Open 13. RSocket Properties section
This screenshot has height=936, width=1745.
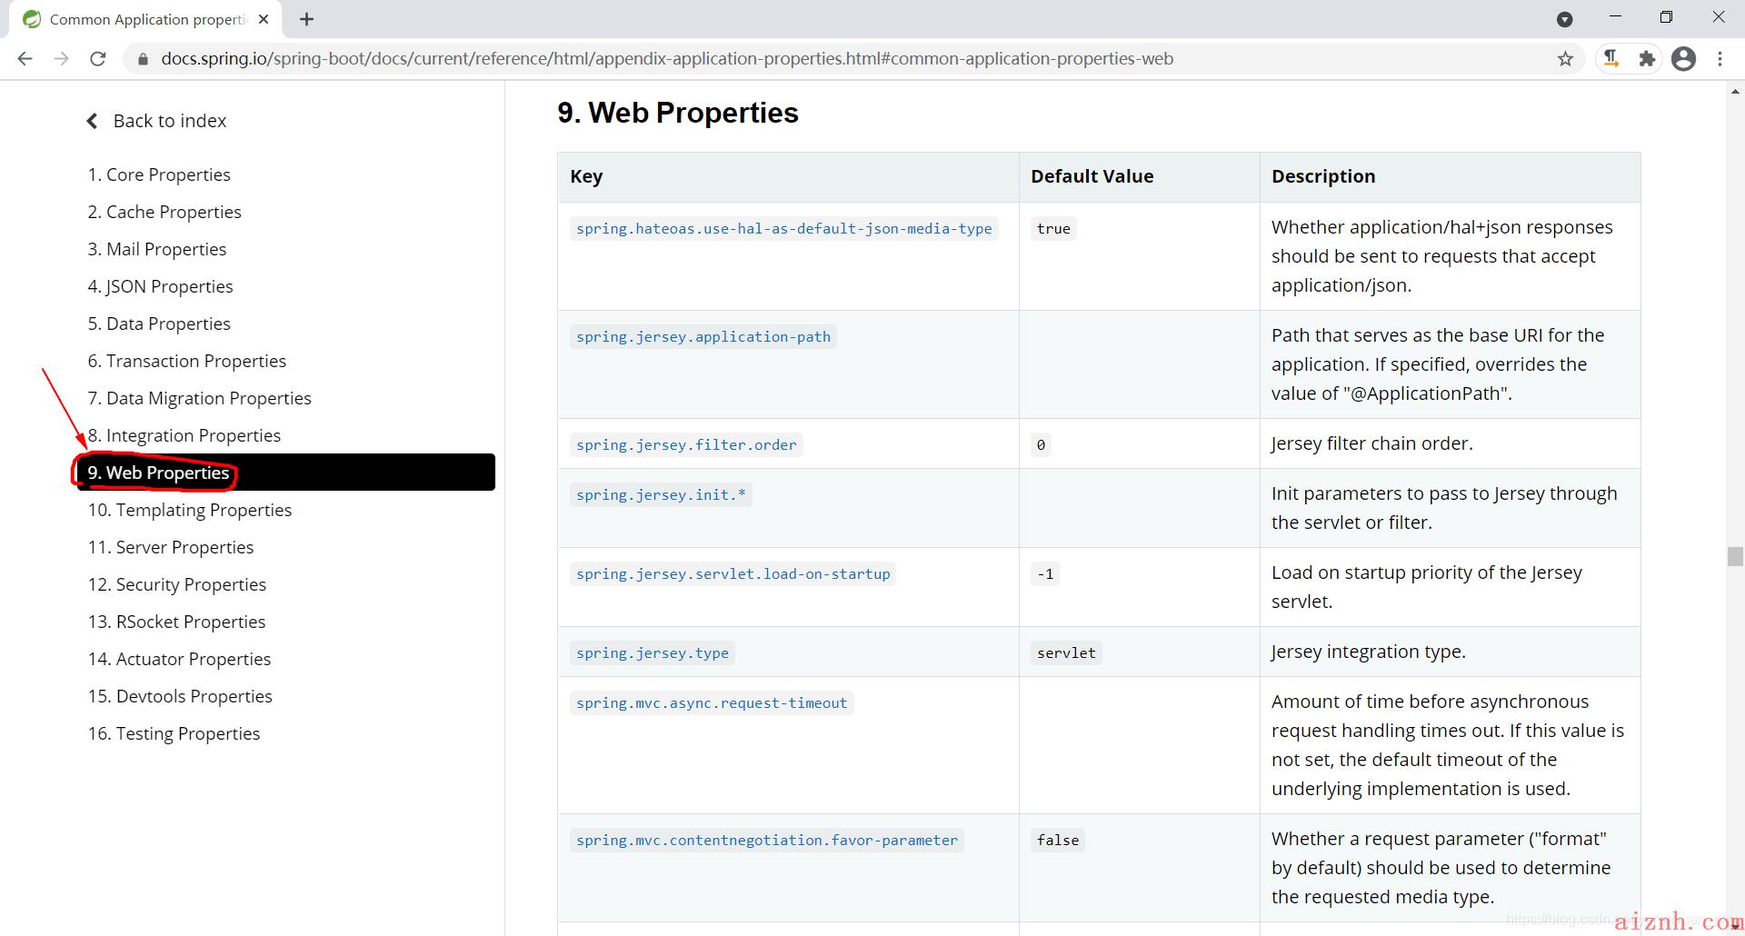coord(176,622)
